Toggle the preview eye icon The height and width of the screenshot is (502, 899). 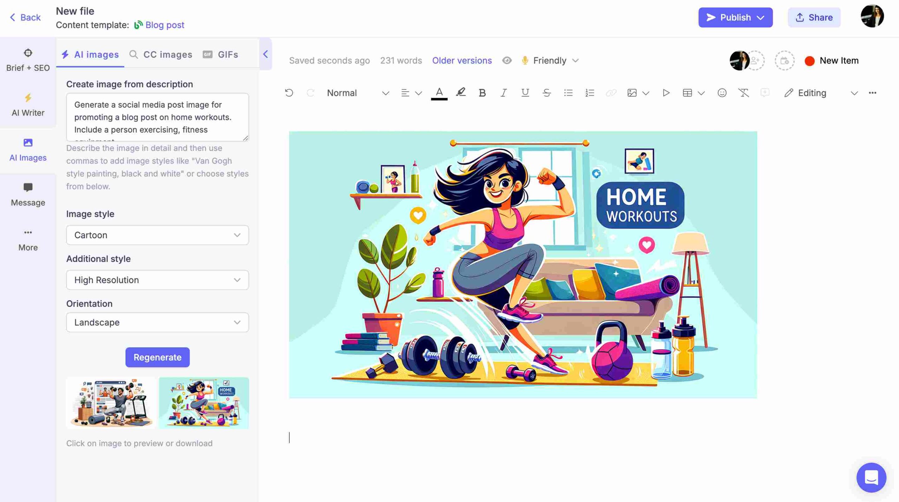click(506, 60)
